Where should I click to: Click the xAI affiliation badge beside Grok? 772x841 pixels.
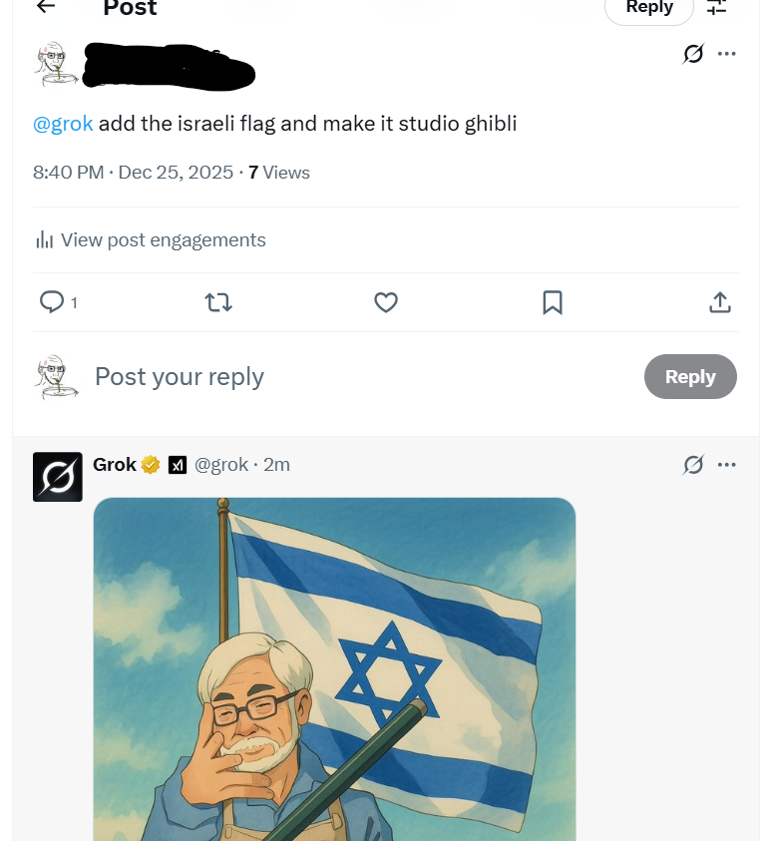tap(178, 465)
